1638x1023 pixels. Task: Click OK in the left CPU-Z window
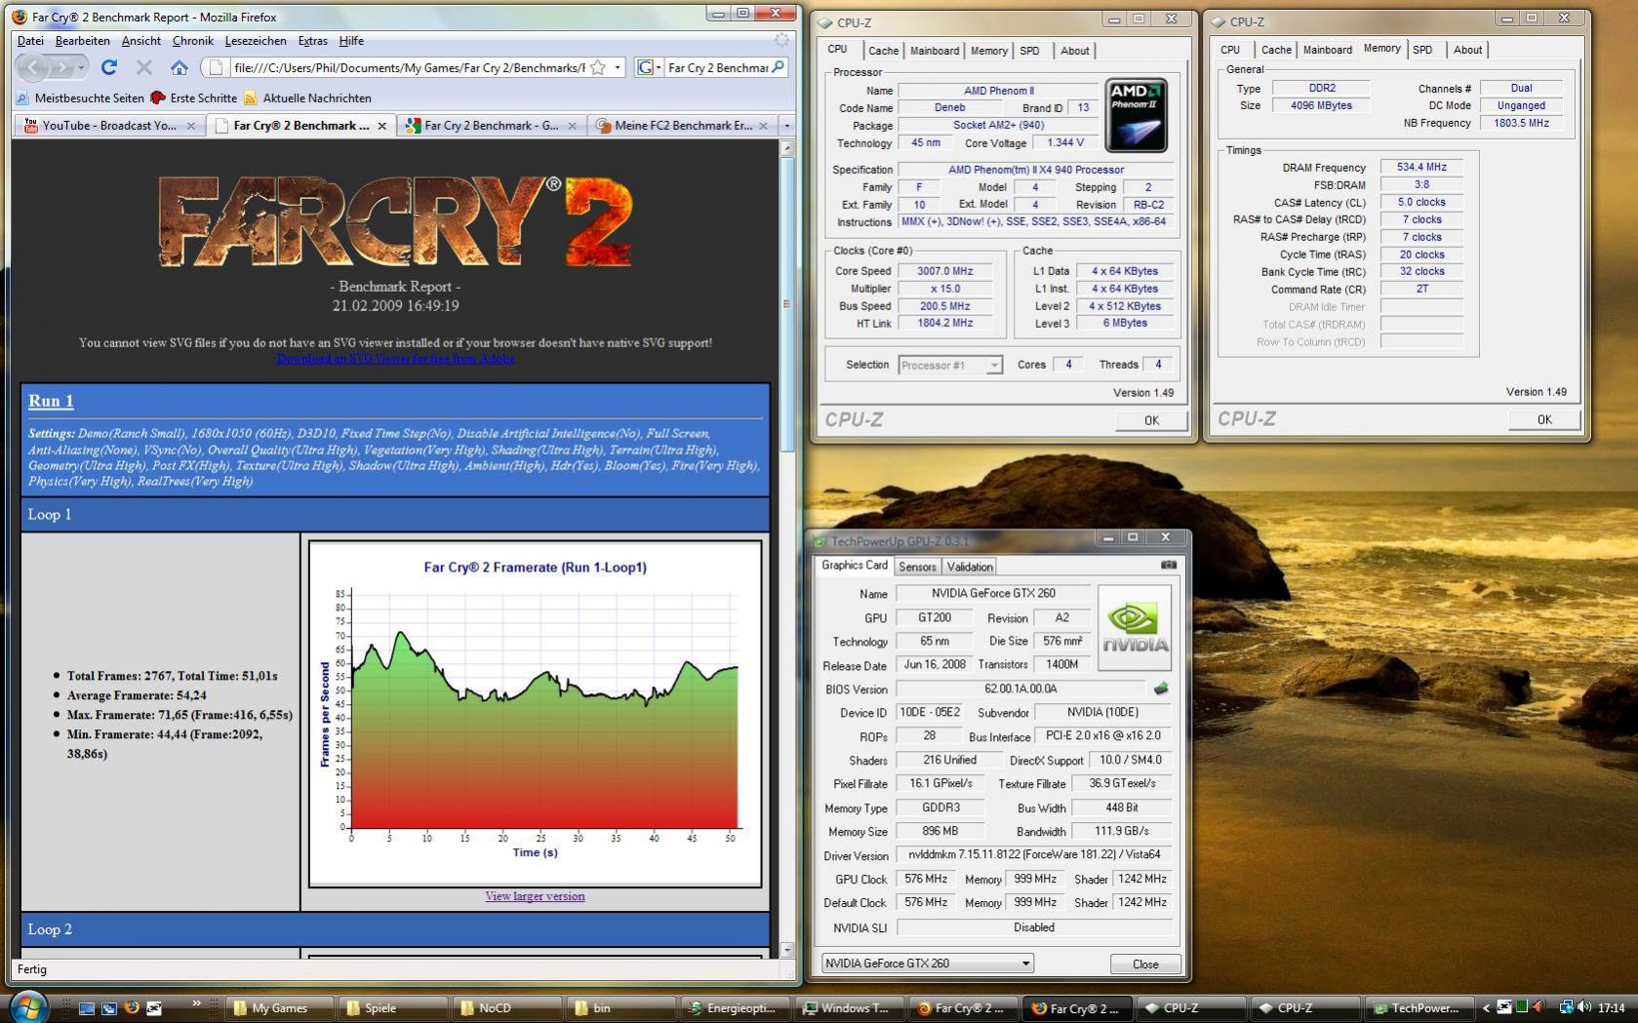point(1151,420)
